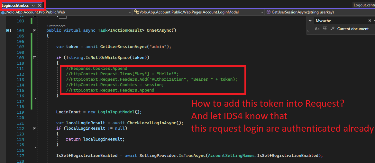
Task: Click the override indicator icon beside line 104
Action: tap(9, 30)
